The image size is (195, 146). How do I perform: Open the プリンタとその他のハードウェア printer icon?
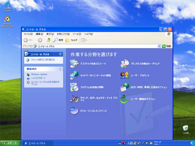coord(125,64)
